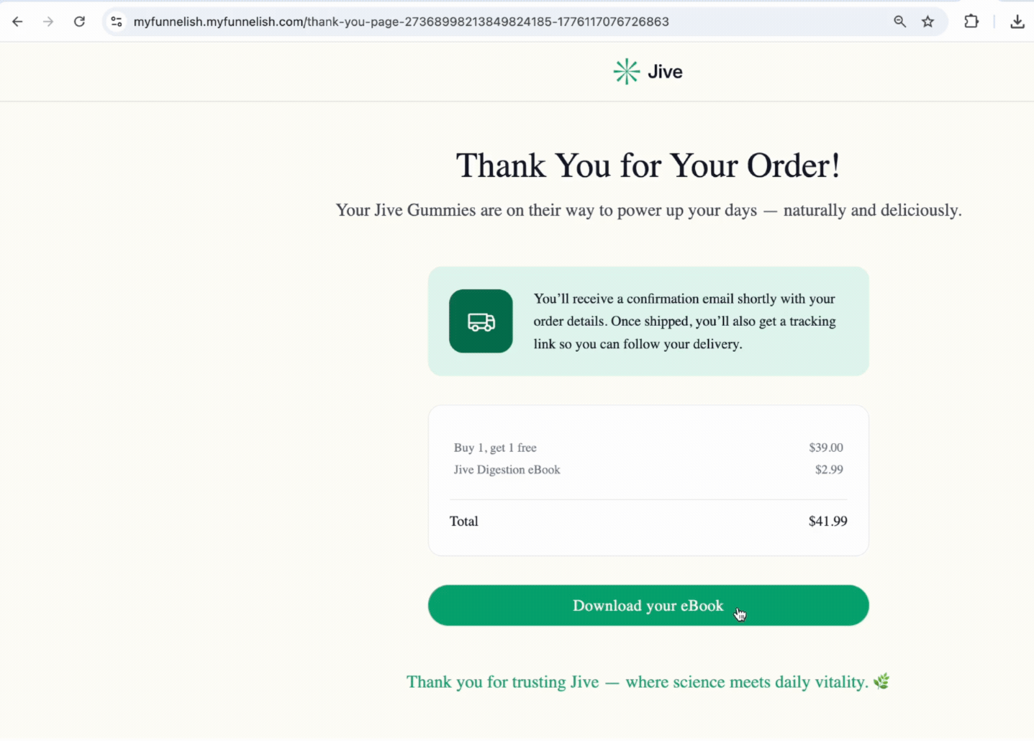Click the zoom magnifier icon in the address bar
Screen dimensions: 1034x741
899,21
